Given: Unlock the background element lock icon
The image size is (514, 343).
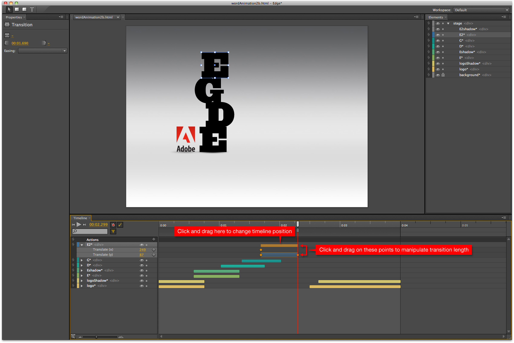Looking at the screenshot, I should [443, 75].
